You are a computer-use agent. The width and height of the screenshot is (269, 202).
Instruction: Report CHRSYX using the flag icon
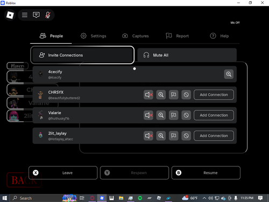(x=174, y=95)
